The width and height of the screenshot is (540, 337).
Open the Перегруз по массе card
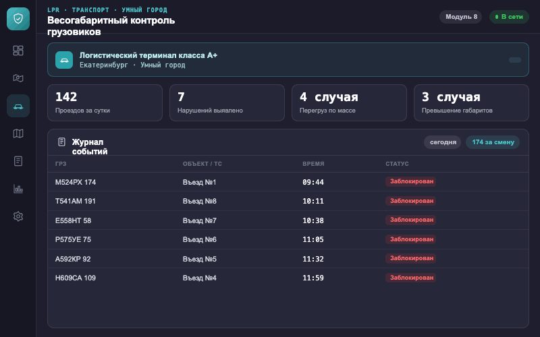pyautogui.click(x=349, y=103)
